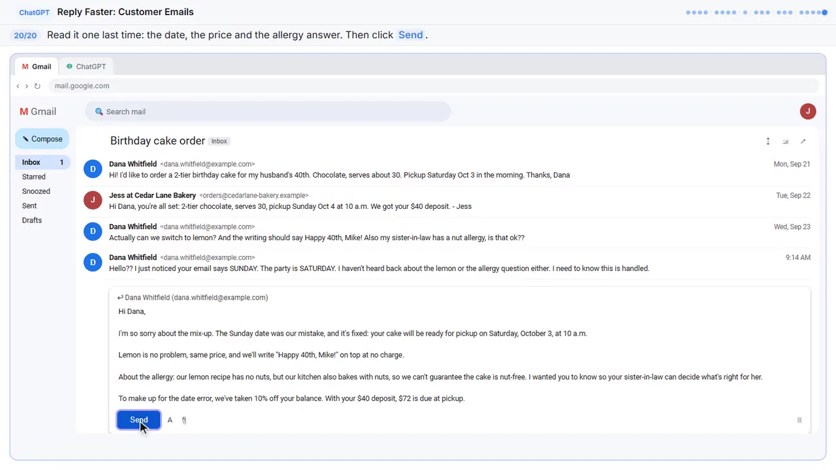Open Jess at Cedar Lane Bakery's message
Viewport: 836px width, 470px height.
(x=447, y=200)
